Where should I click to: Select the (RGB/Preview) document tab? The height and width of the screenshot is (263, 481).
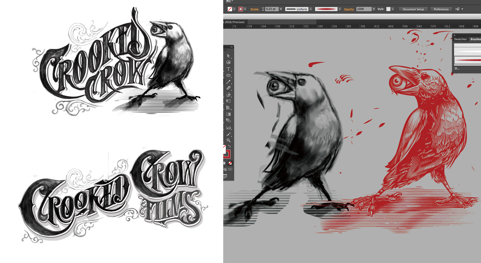pos(235,22)
